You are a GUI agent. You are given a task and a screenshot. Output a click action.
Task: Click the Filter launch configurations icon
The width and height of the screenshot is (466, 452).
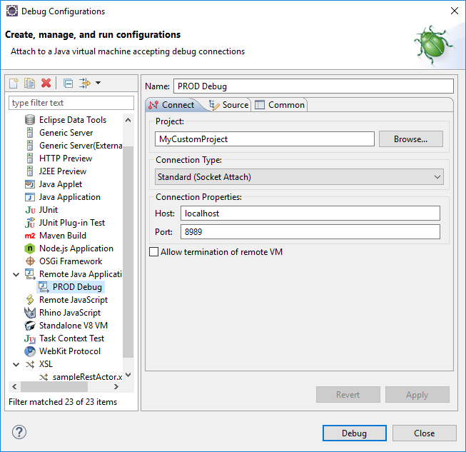tap(85, 84)
